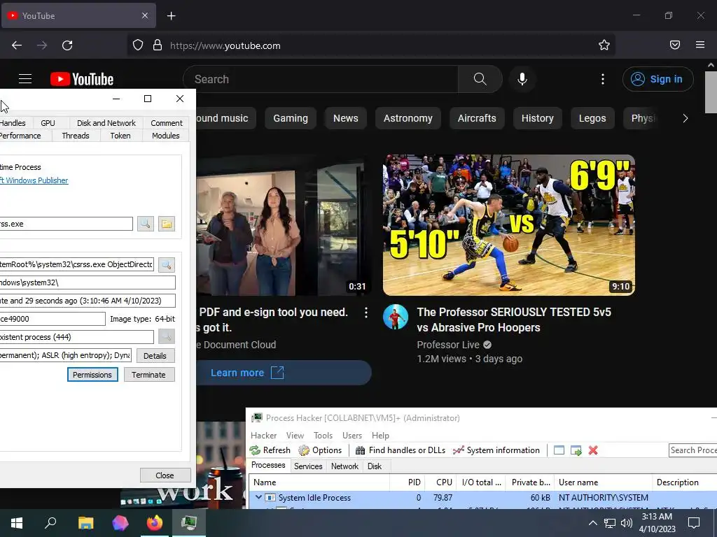
Task: Search with your voice microphone
Action: point(522,79)
